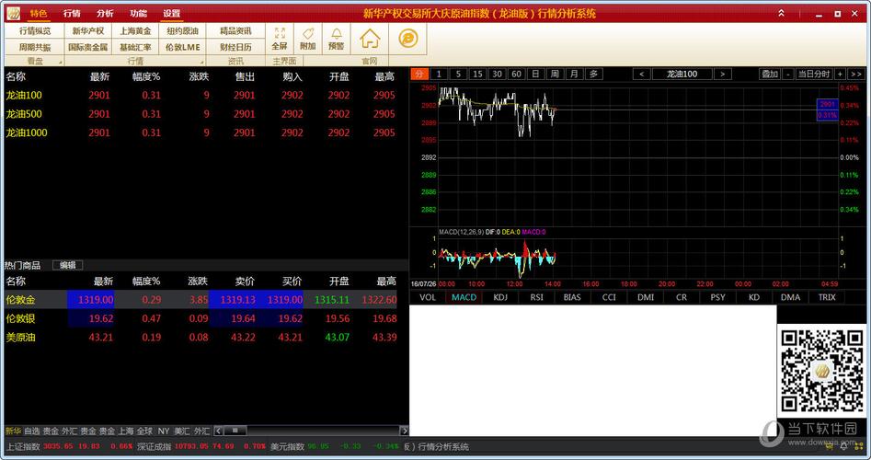This screenshot has width=871, height=460.
Task: Click the application logo icon at top-left
Action: click(13, 13)
